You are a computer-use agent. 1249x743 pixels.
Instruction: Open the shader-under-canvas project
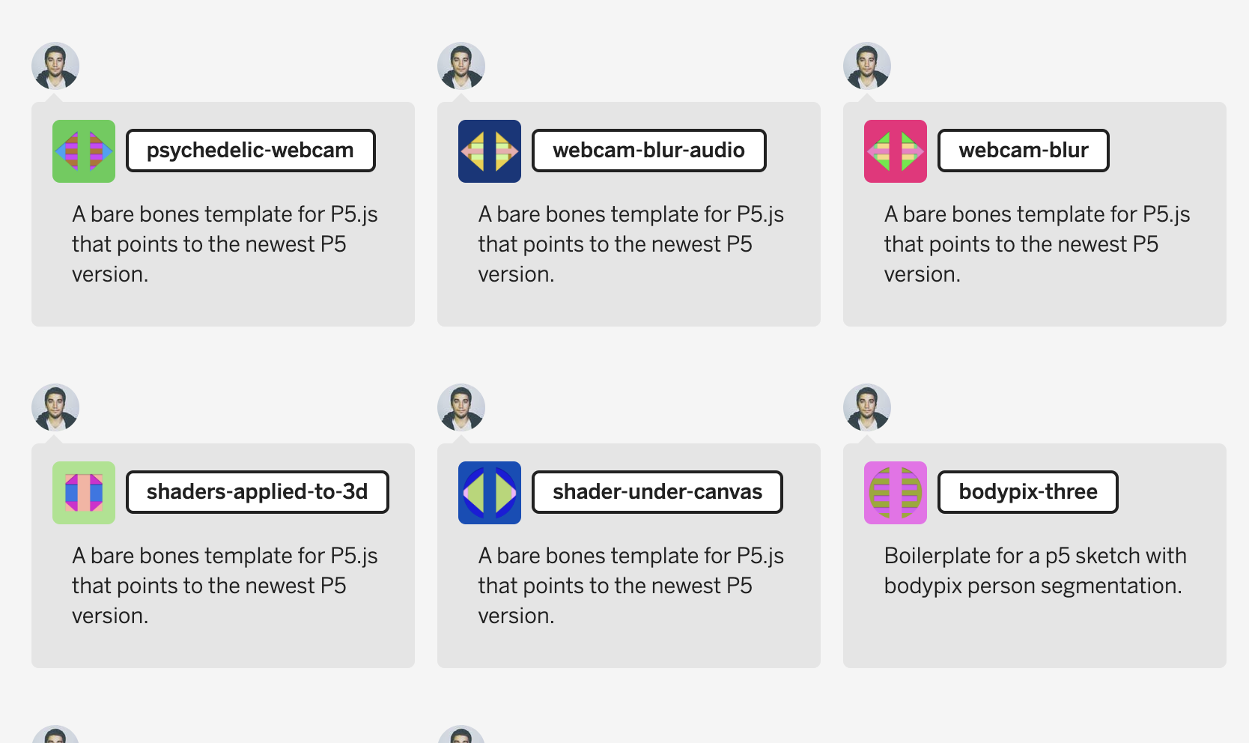(x=657, y=491)
